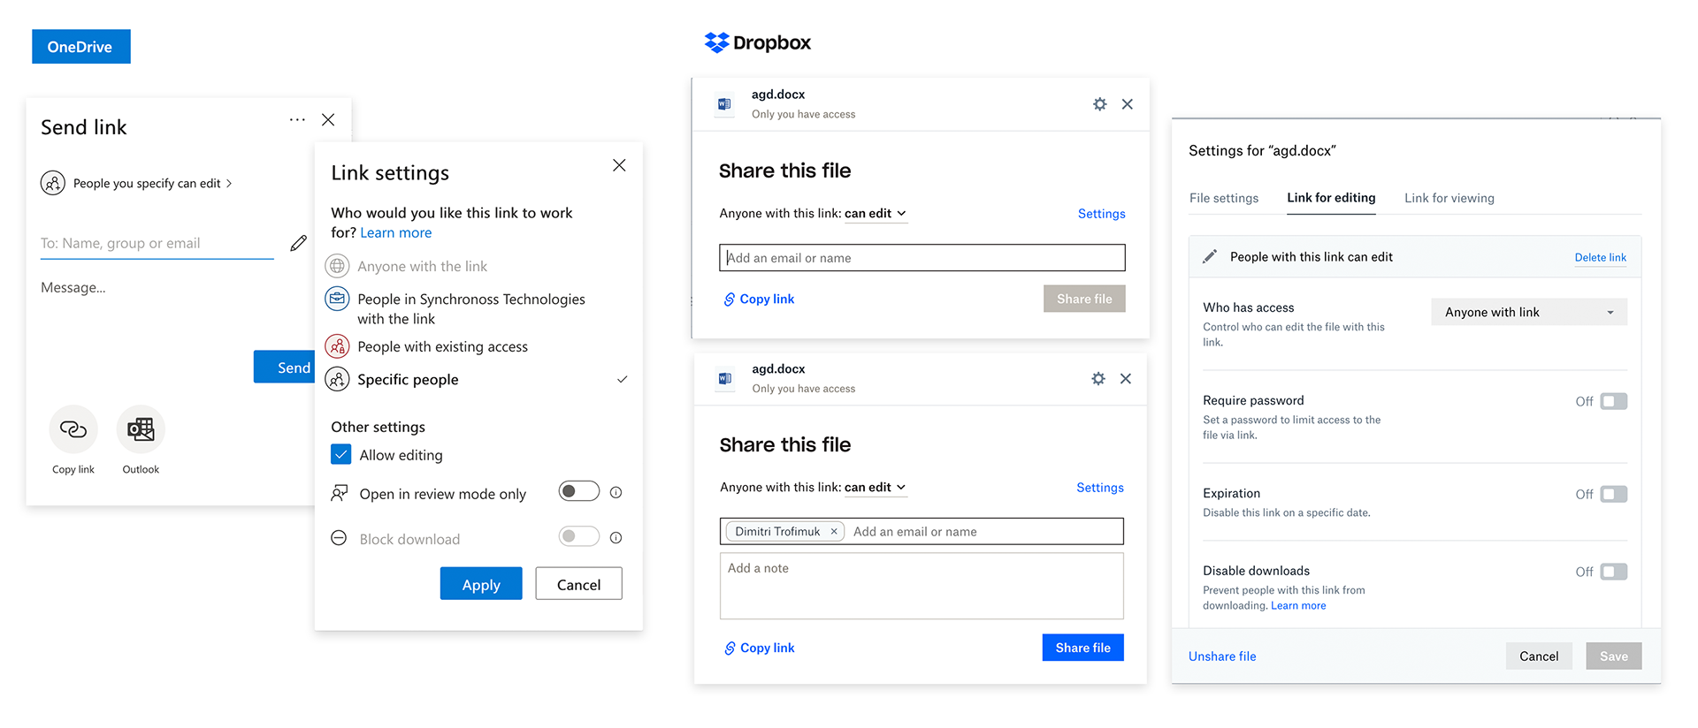Viewport: 1698px width, 728px height.
Task: Show info for Block download
Action: click(616, 537)
